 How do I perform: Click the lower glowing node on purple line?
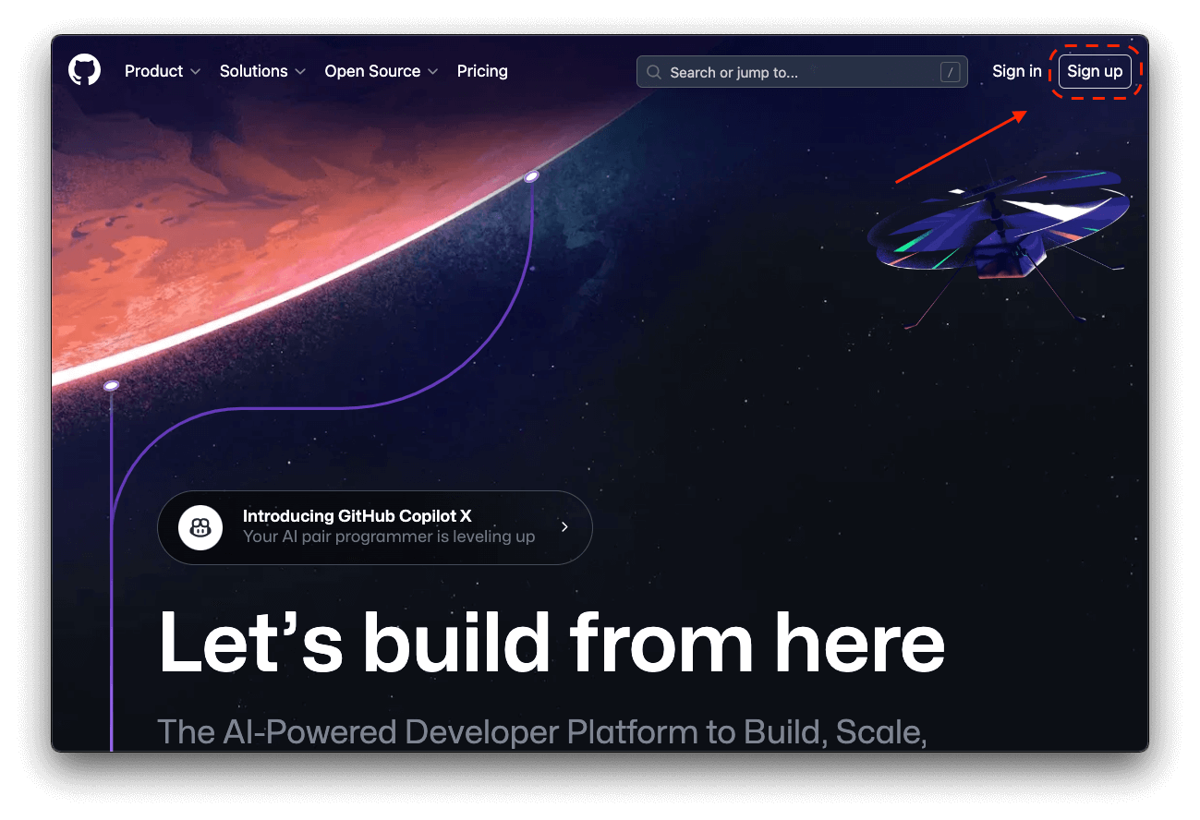pos(111,385)
